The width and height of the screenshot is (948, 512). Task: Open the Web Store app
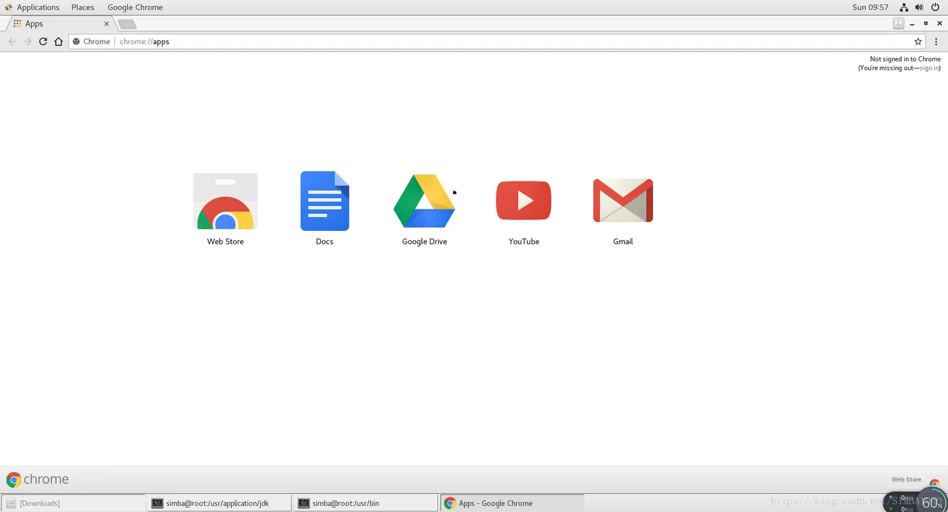point(225,209)
